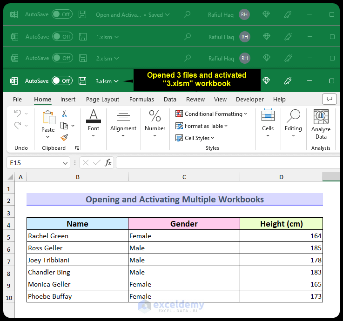Toggle AutoSave in the 3.xlsm window
Image resolution: width=343 pixels, height=321 pixels.
tap(62, 81)
